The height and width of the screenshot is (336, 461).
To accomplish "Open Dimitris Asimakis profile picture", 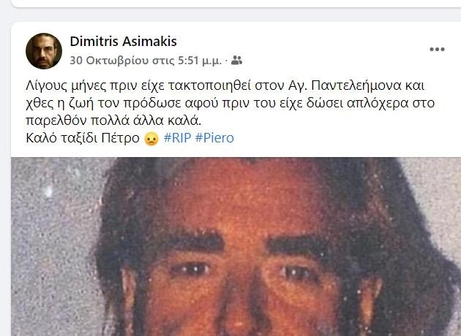I will click(44, 51).
